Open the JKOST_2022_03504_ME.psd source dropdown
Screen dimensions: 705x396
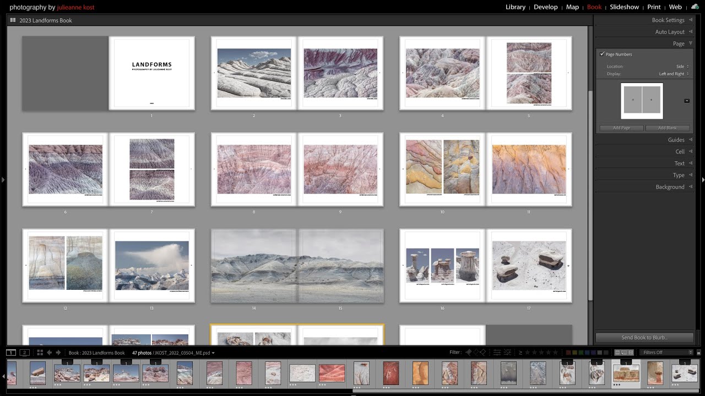tap(185, 353)
